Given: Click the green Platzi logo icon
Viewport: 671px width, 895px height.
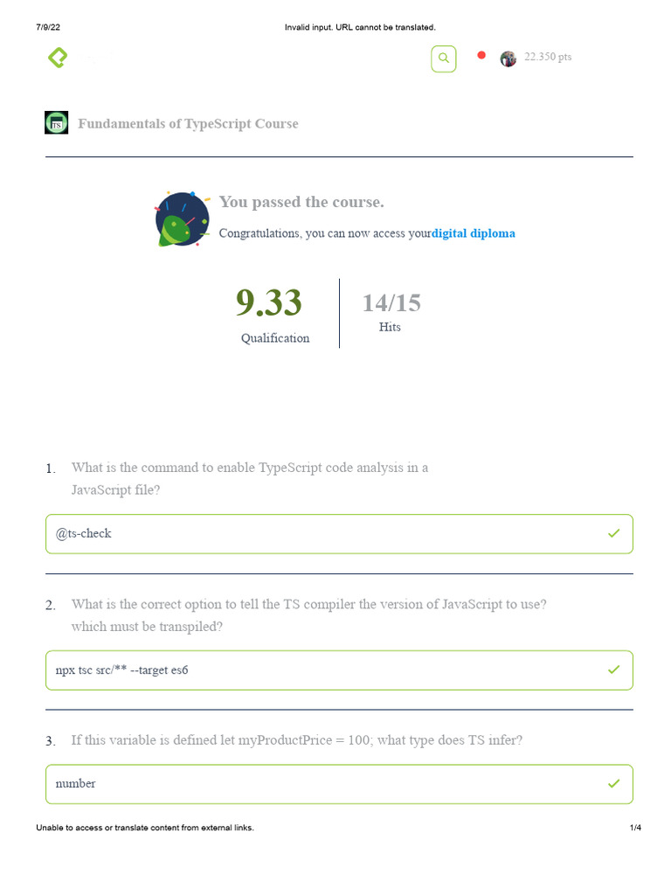Looking at the screenshot, I should [57, 59].
